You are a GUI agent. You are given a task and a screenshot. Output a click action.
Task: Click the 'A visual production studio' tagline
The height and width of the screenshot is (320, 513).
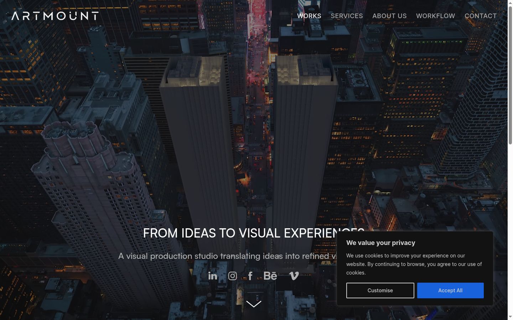coord(168,256)
